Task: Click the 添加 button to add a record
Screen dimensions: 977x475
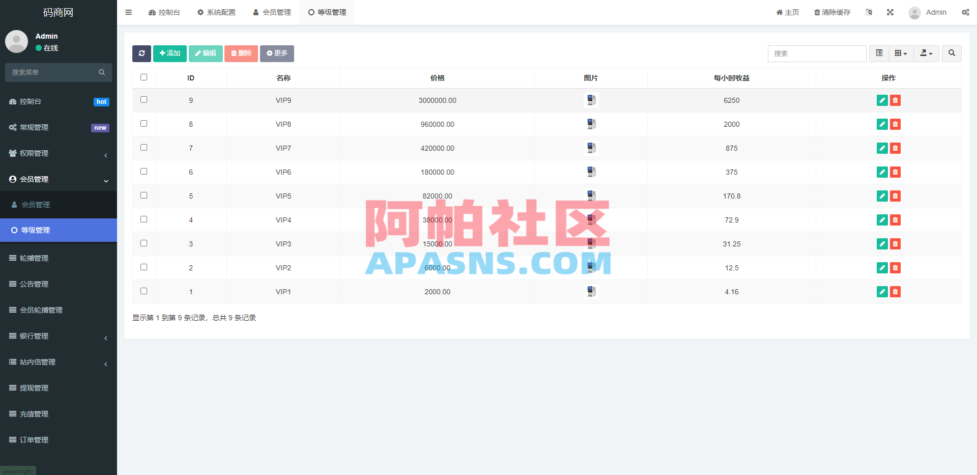Action: click(x=169, y=53)
